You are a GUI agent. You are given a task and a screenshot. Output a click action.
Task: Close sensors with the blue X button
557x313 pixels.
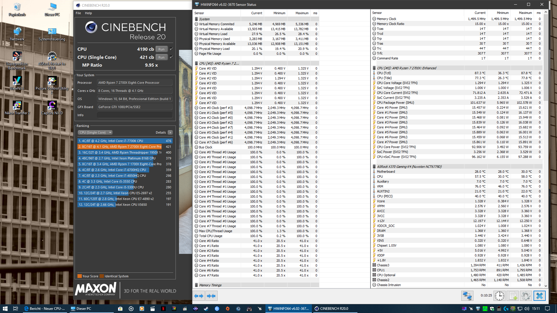(x=540, y=296)
